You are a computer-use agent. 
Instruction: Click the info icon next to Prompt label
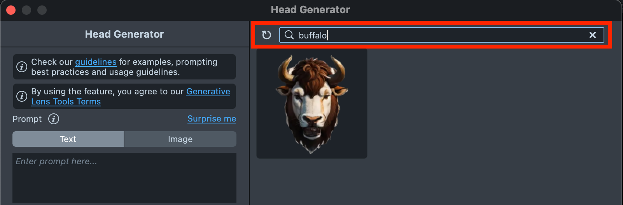54,119
